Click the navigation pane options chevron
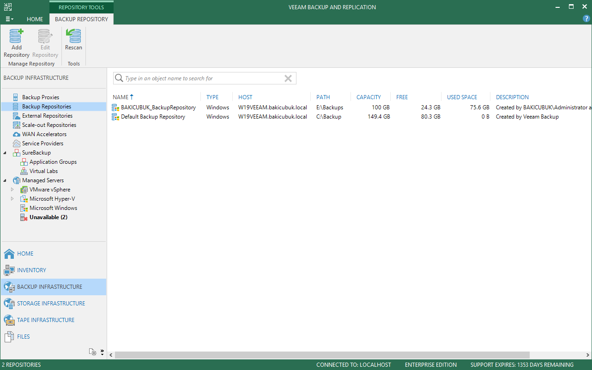592x370 pixels. pos(103,352)
